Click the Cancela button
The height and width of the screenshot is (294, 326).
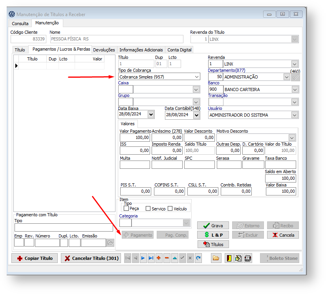tap(283, 235)
